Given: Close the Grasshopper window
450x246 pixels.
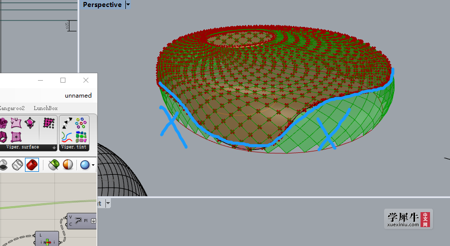Looking at the screenshot, I should point(86,80).
